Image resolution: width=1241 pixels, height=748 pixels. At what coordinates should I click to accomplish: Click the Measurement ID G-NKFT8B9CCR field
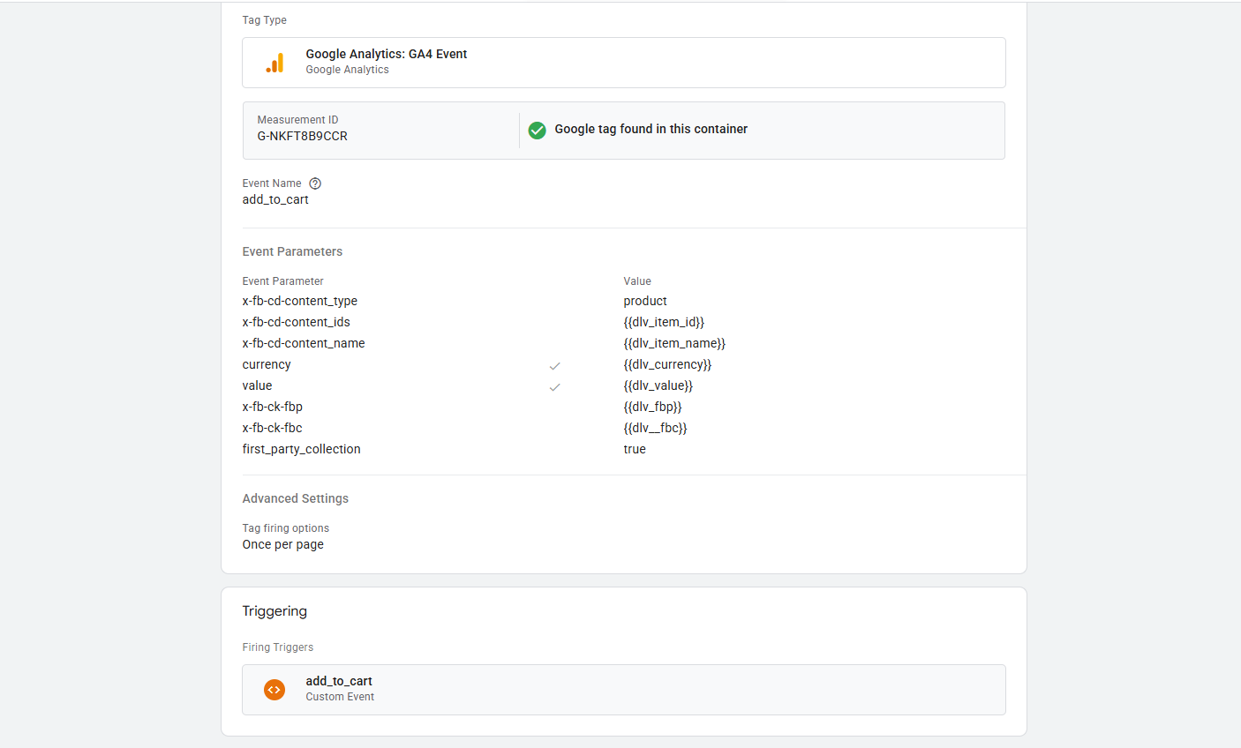tap(302, 136)
